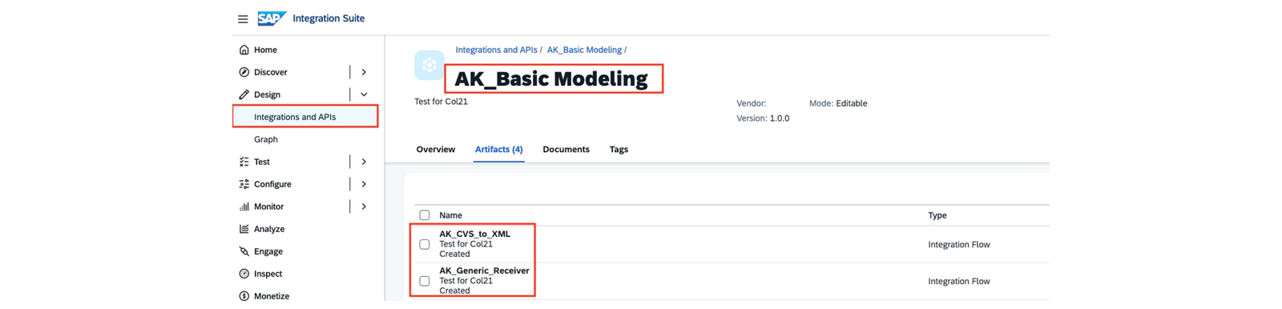Click the Engage icon

tap(244, 251)
